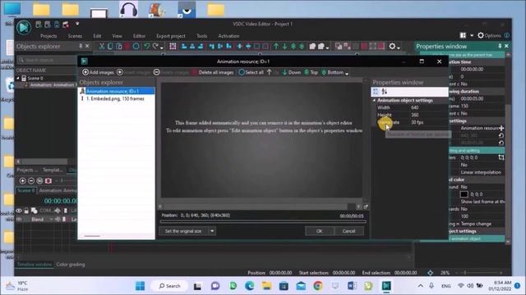Image resolution: width=526 pixels, height=295 pixels.
Task: Click the green move-up arrow in main toolbar
Action: coord(276,46)
